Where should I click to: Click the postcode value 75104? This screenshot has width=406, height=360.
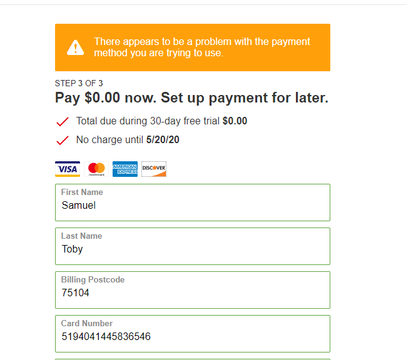pyautogui.click(x=76, y=292)
